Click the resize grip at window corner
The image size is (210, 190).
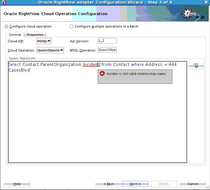207,188
